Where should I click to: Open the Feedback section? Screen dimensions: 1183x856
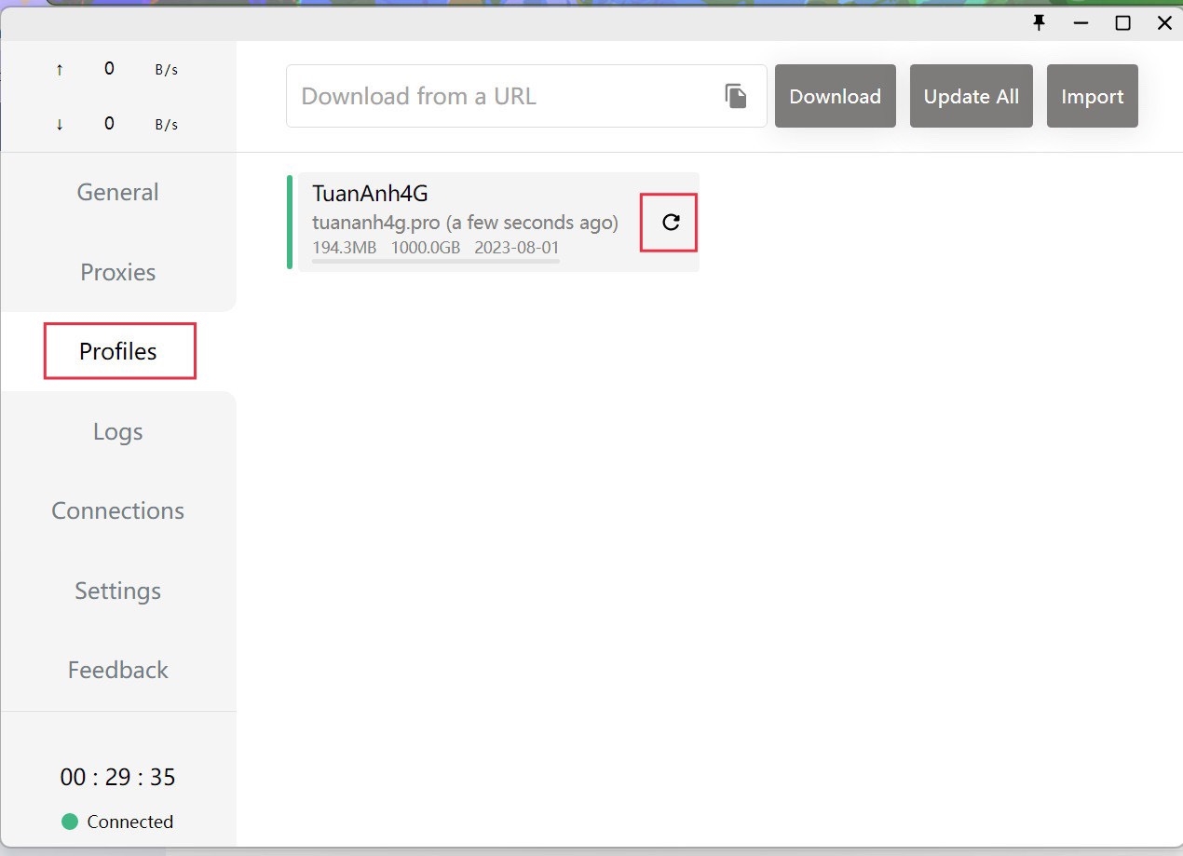117,670
